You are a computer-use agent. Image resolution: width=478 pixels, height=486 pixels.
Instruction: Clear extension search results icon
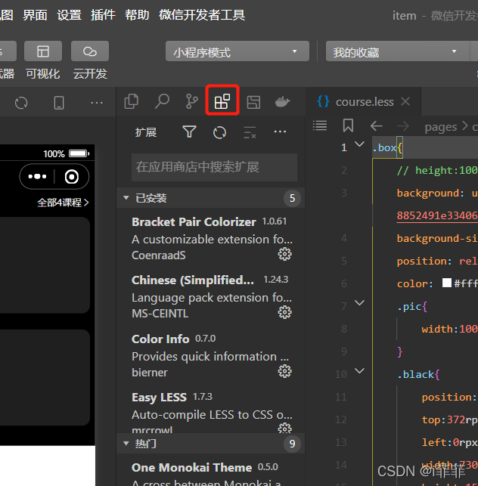coord(250,132)
